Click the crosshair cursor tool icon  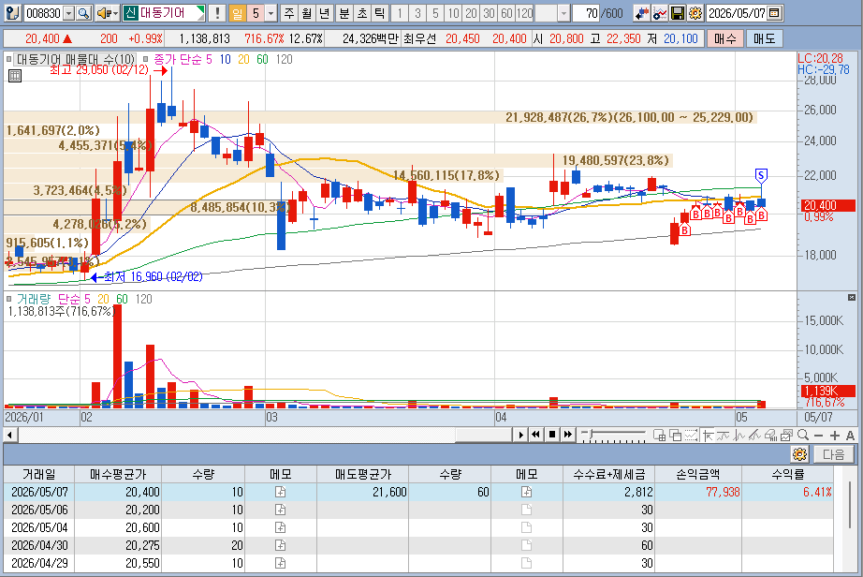coord(707,435)
